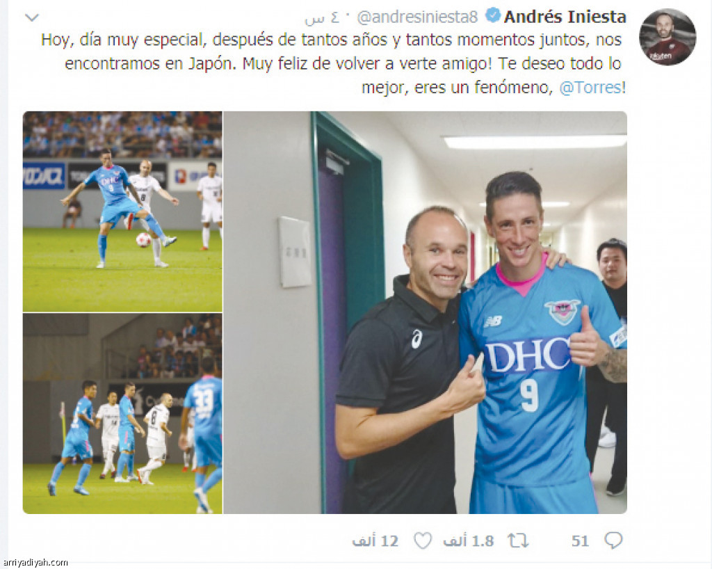The height and width of the screenshot is (569, 712).
Task: Open the tweet timestamp link
Action: tap(323, 18)
